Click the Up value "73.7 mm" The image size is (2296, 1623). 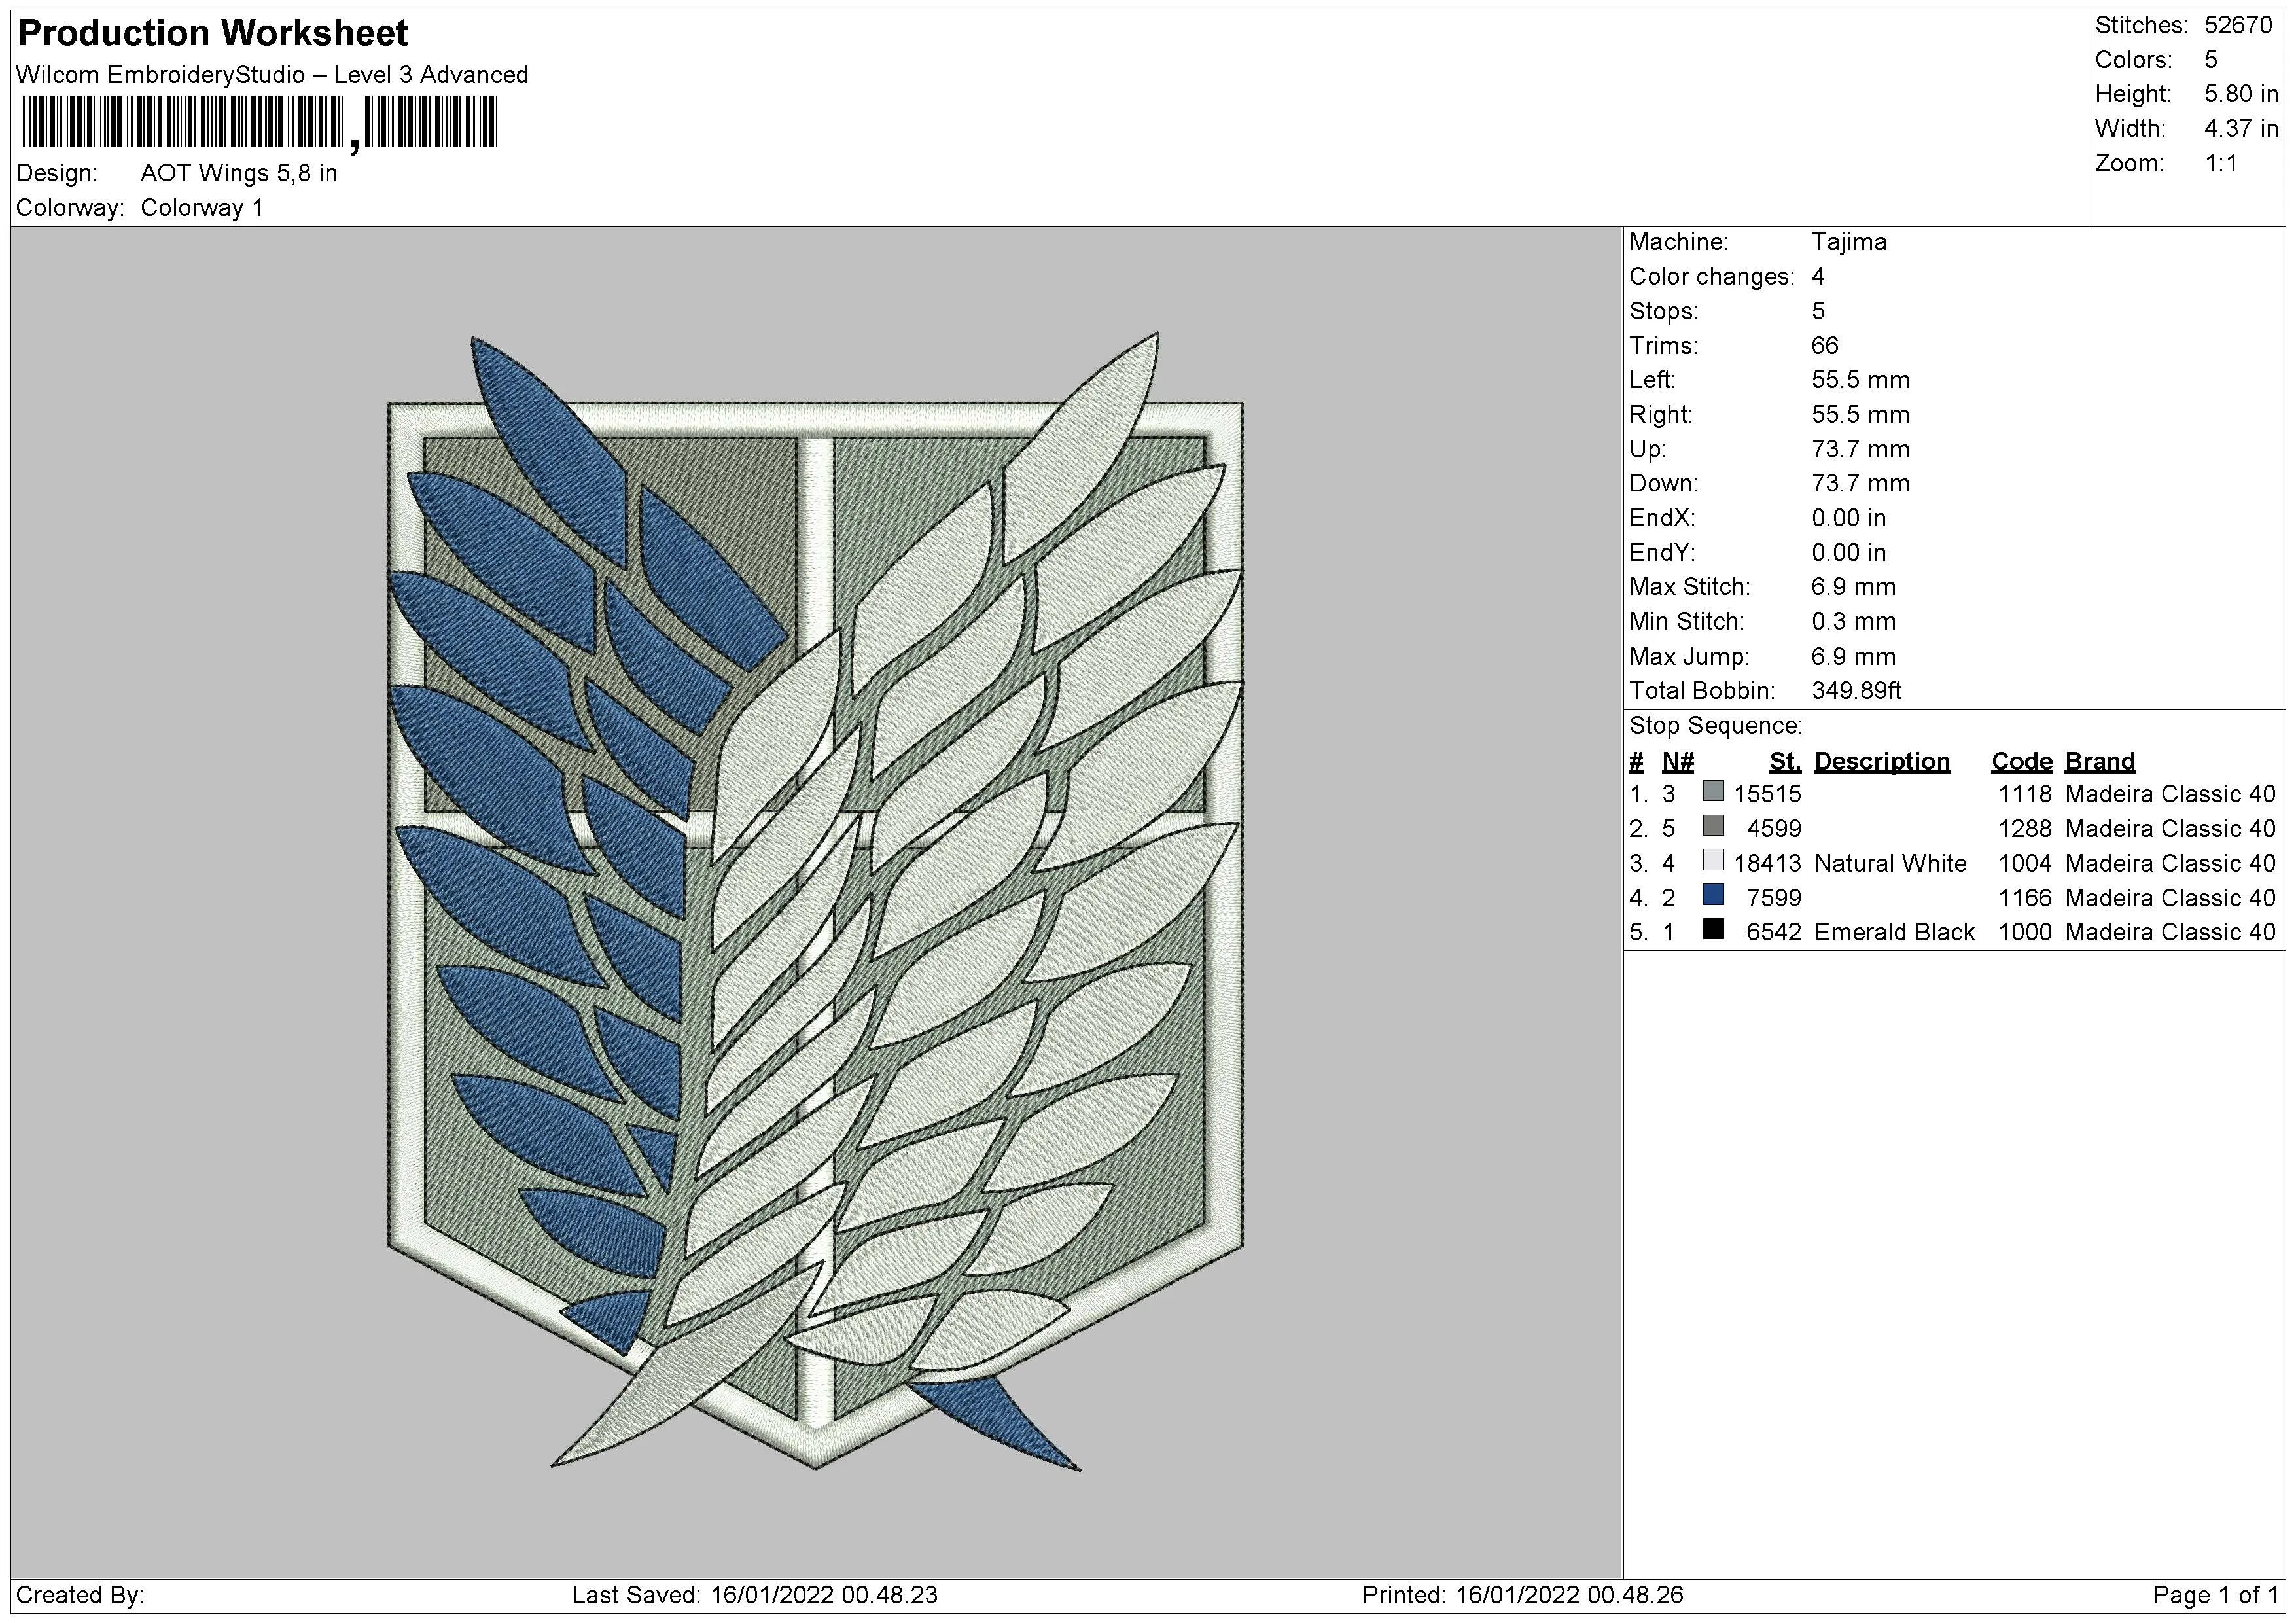click(x=1860, y=449)
